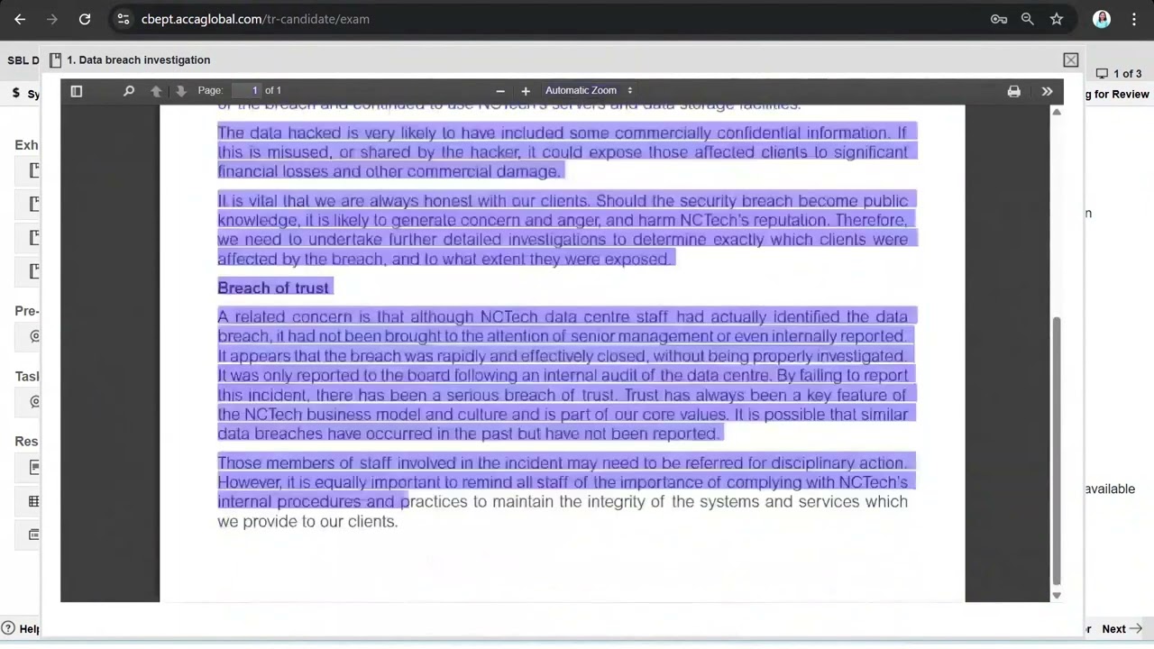Open the Automatic Zoom dropdown
This screenshot has height=649, width=1154.
tap(589, 90)
